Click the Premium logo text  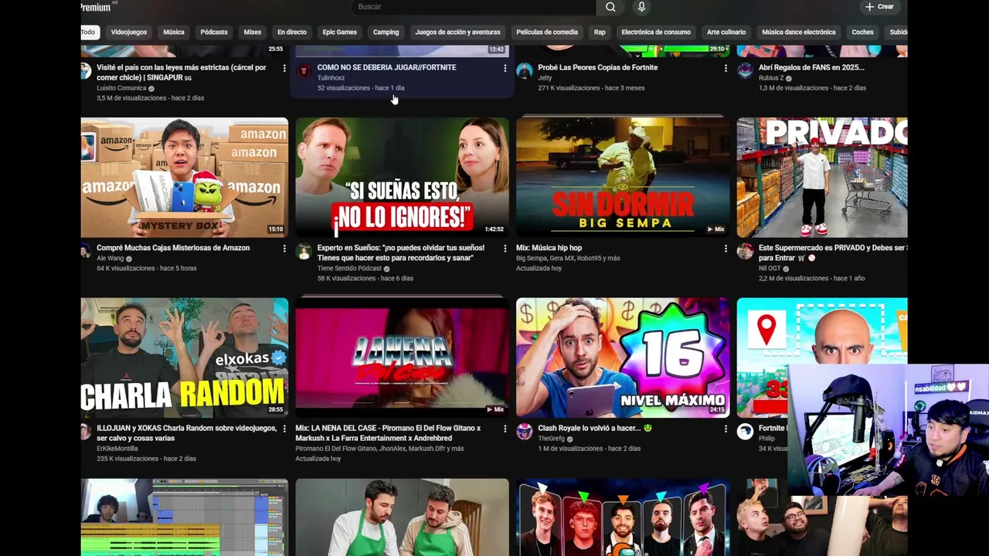[96, 7]
